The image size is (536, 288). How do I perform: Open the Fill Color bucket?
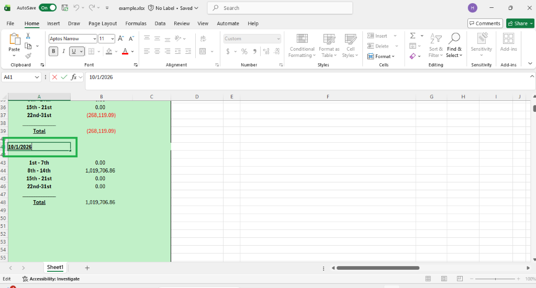[109, 52]
